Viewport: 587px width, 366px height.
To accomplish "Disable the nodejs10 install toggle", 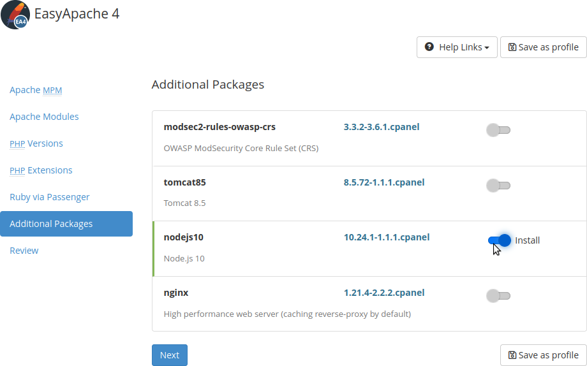I will 499,240.
